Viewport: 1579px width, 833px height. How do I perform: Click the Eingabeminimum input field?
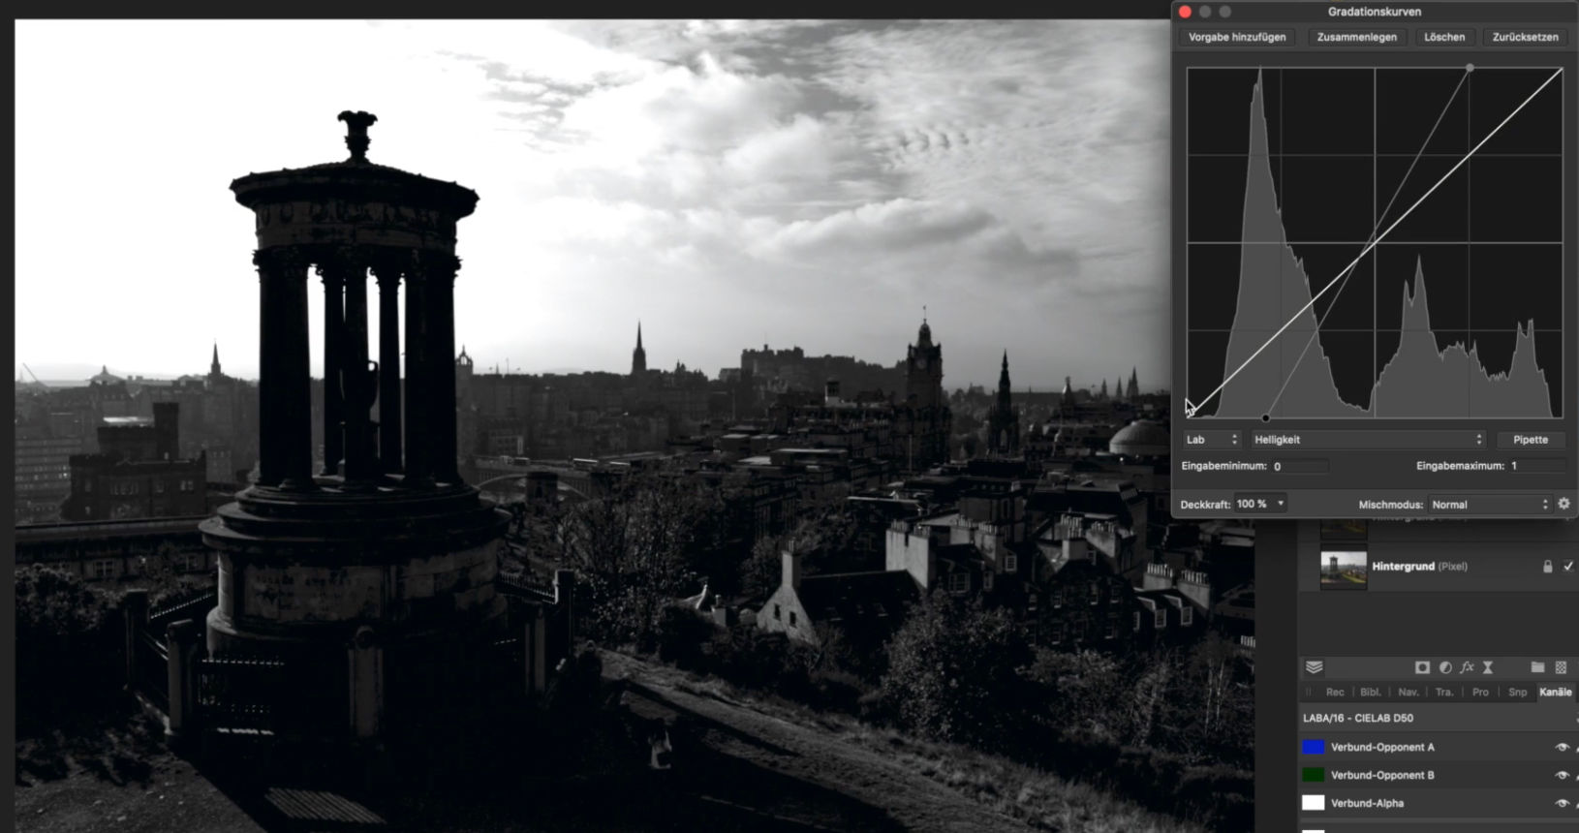(1299, 466)
